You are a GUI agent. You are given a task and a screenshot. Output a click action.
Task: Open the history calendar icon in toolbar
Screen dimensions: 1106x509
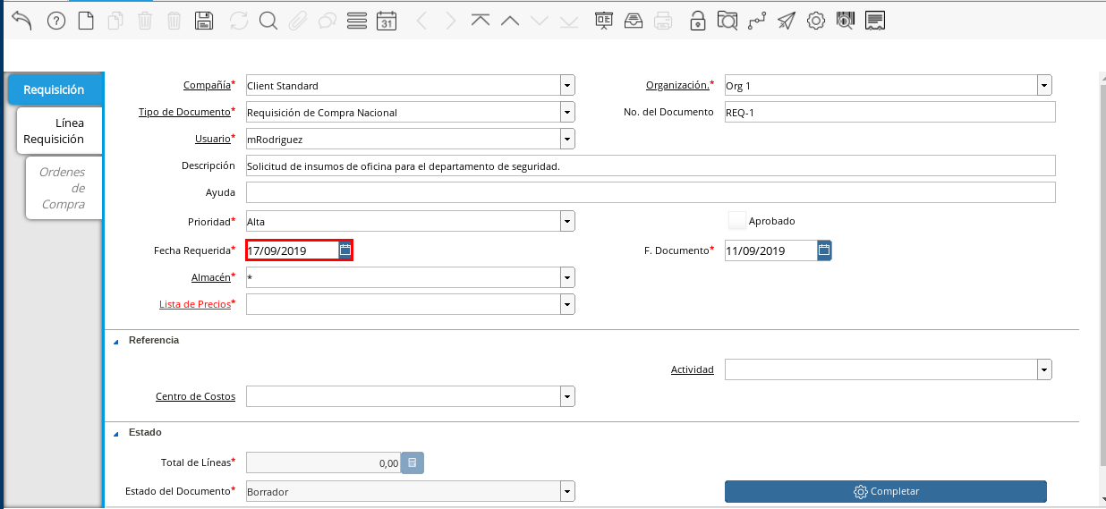[x=387, y=21]
